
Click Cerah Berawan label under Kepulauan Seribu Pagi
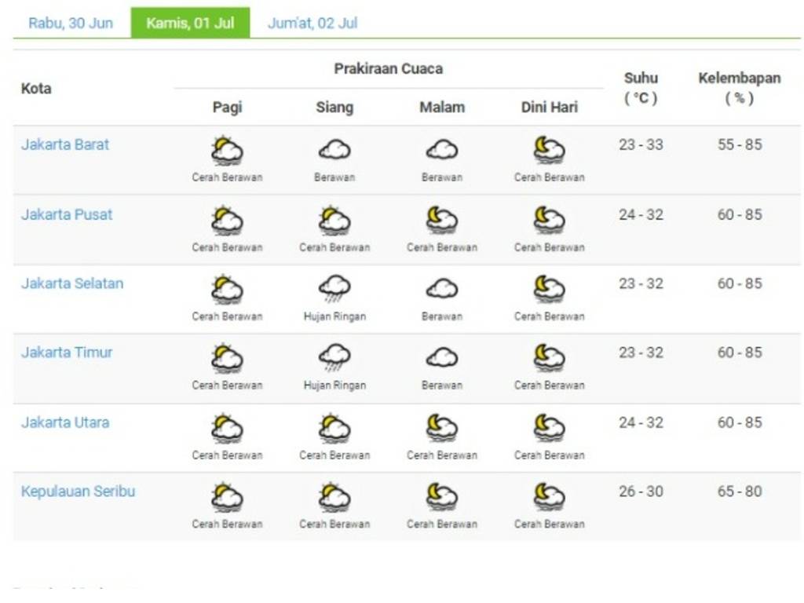(227, 524)
